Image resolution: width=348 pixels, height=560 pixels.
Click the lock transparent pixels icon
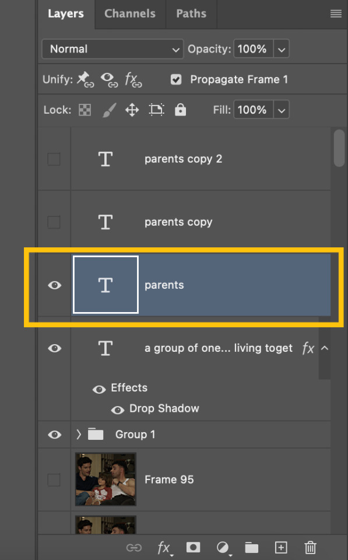point(85,110)
